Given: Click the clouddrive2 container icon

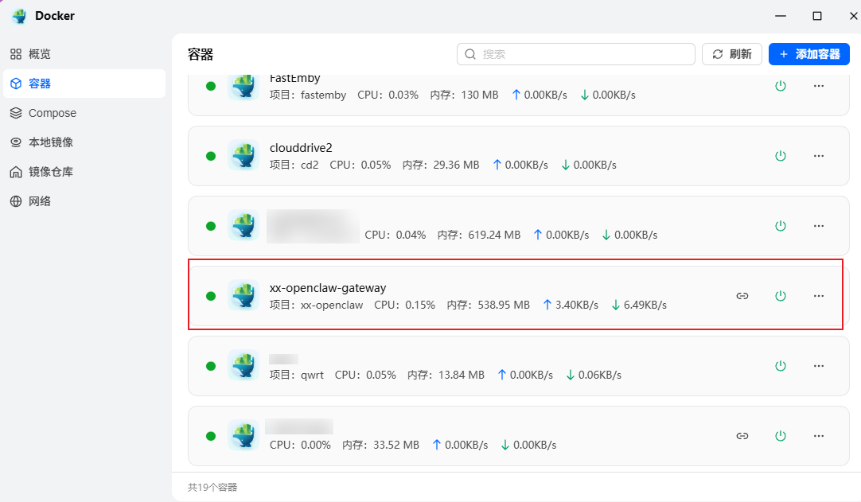Looking at the screenshot, I should (243, 155).
